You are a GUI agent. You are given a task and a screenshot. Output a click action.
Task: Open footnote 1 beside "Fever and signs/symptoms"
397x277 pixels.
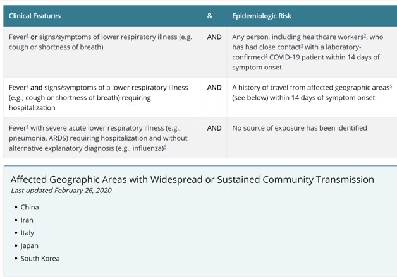tap(27, 86)
